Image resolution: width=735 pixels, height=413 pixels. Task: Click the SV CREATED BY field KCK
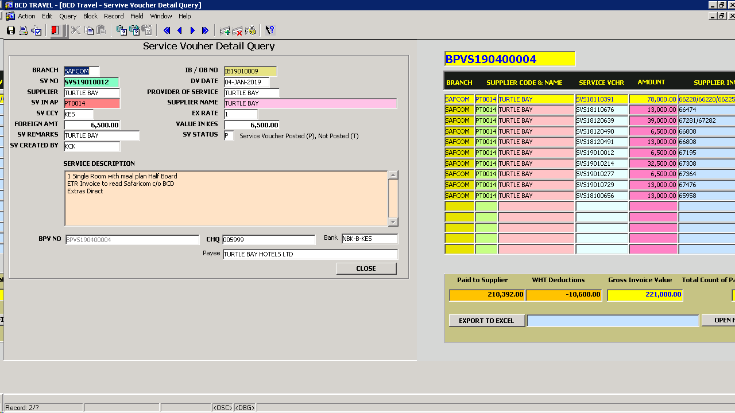click(92, 146)
